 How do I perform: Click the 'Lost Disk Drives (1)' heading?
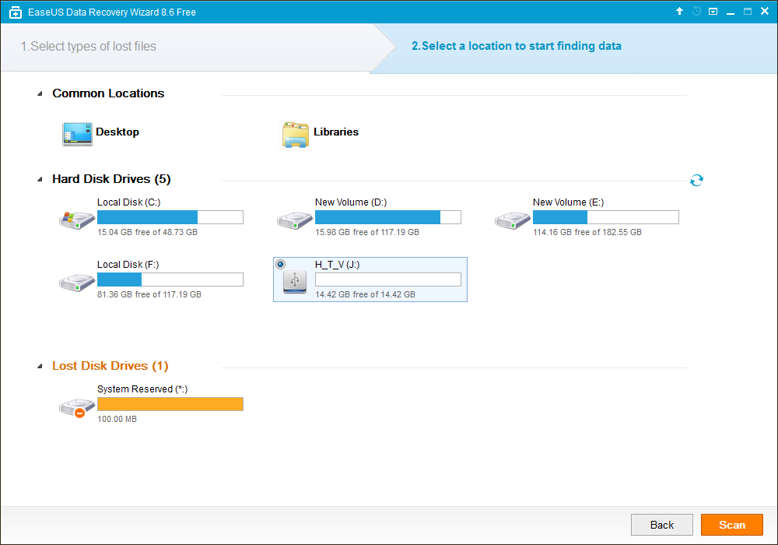coord(110,366)
